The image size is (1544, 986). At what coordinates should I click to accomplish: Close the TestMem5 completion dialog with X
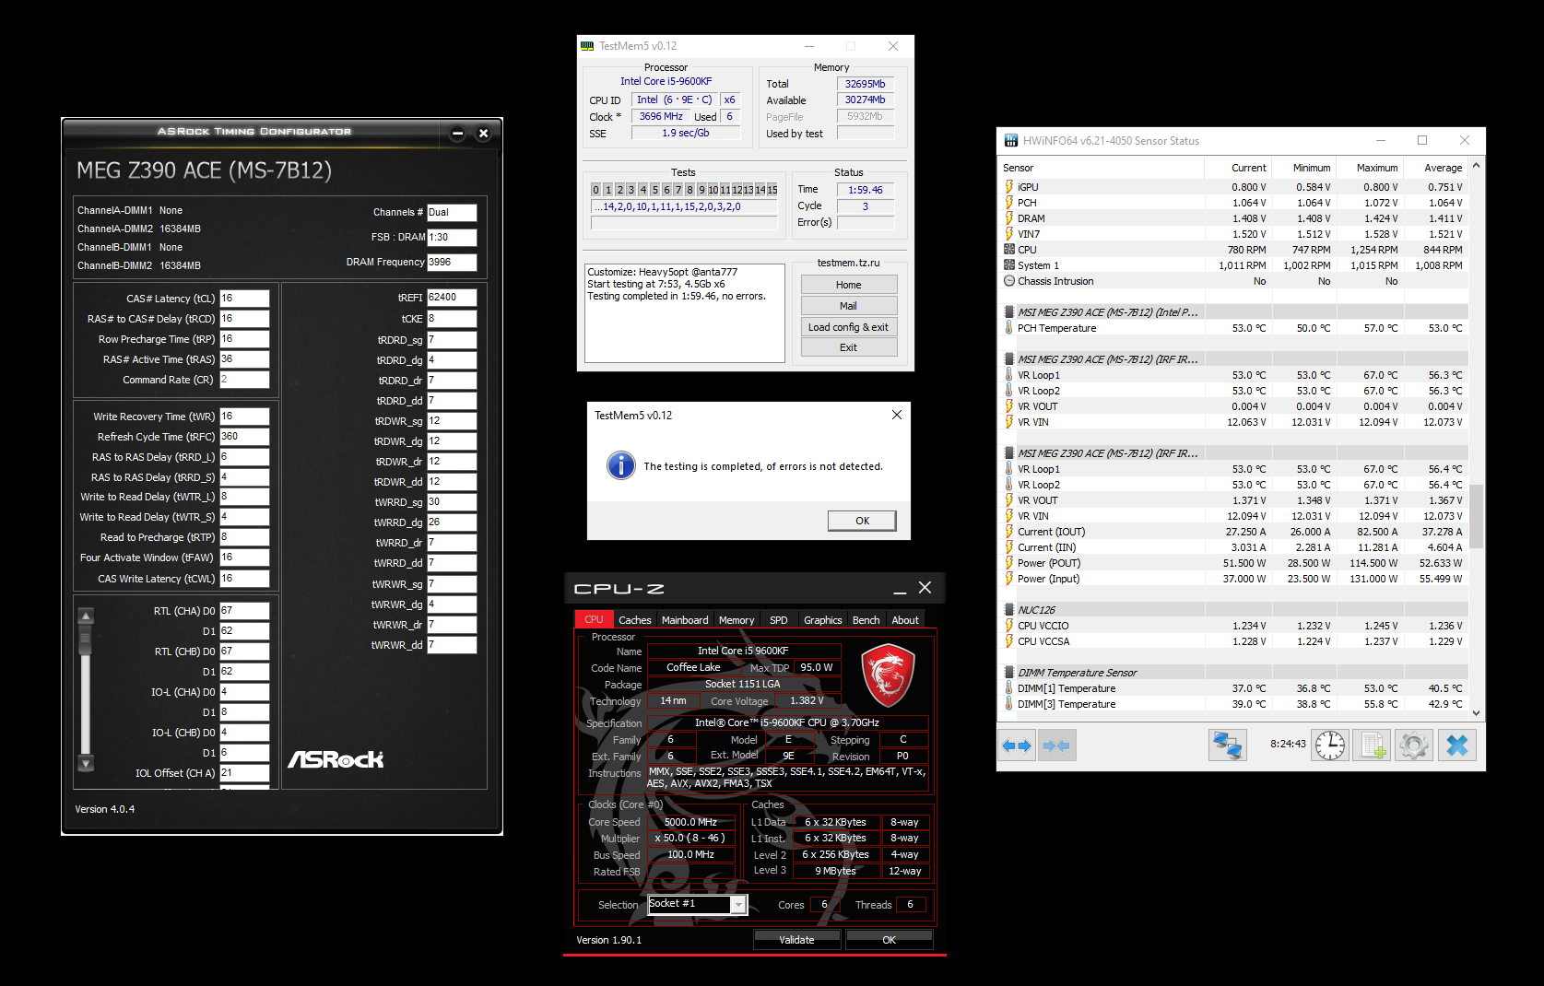point(897,416)
